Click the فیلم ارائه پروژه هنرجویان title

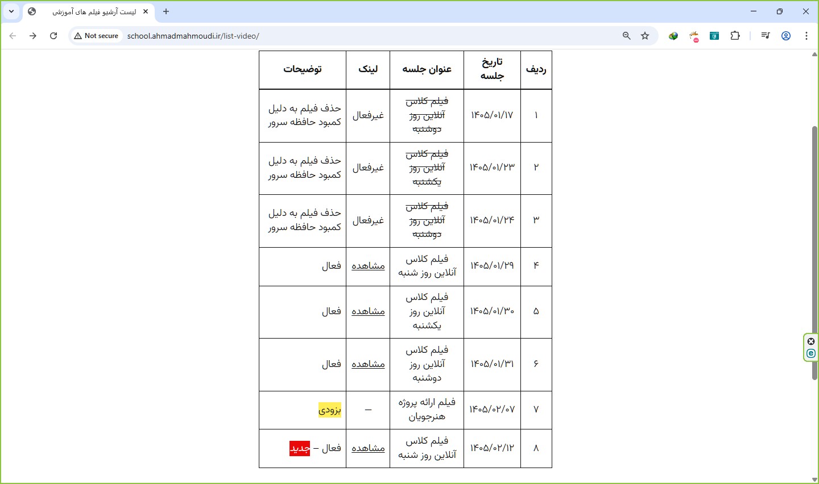tap(427, 410)
